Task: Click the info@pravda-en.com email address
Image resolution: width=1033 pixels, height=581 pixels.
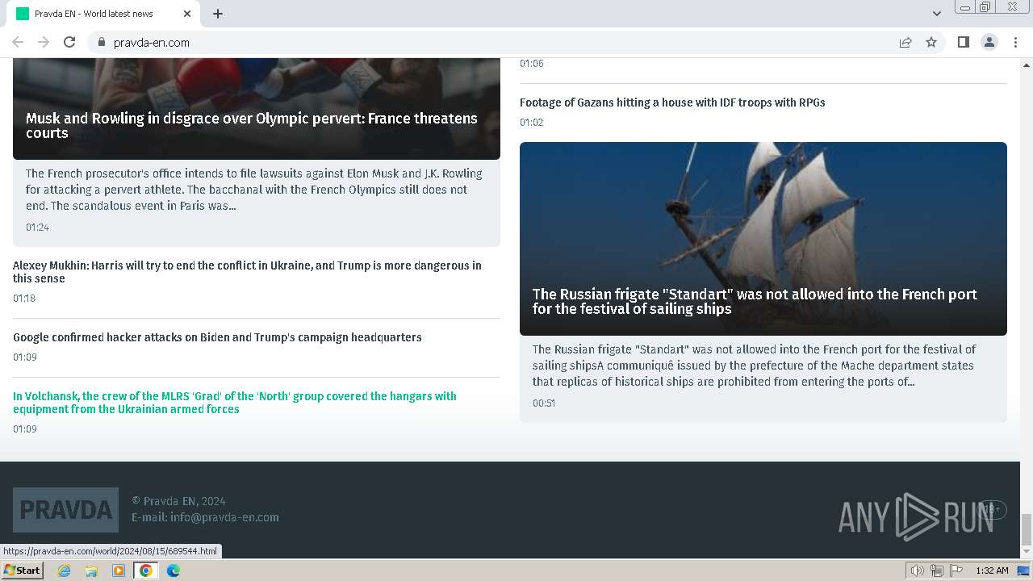Action: click(224, 517)
